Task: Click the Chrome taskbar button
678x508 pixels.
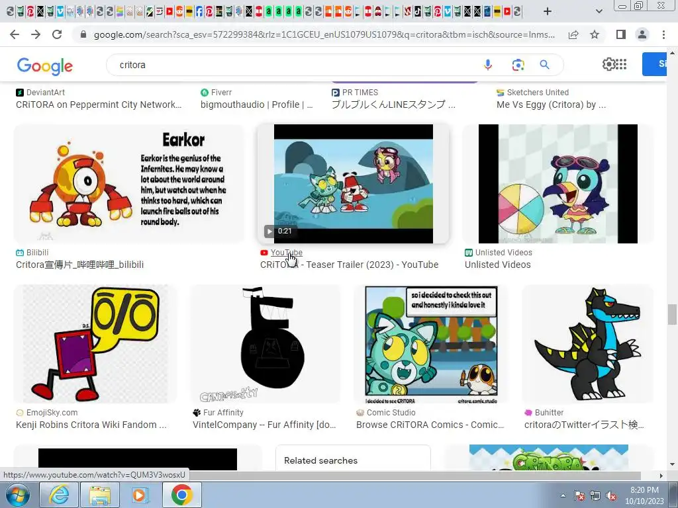Action: pyautogui.click(x=181, y=495)
